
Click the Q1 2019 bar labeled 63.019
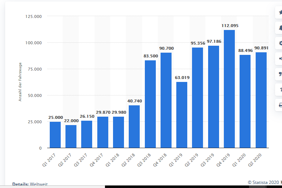(182, 115)
